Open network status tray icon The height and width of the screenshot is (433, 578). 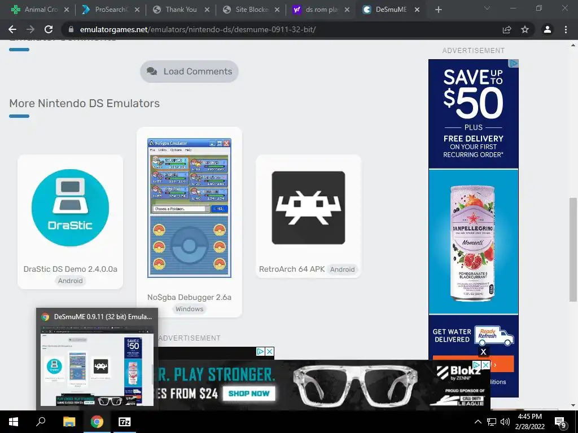point(492,422)
